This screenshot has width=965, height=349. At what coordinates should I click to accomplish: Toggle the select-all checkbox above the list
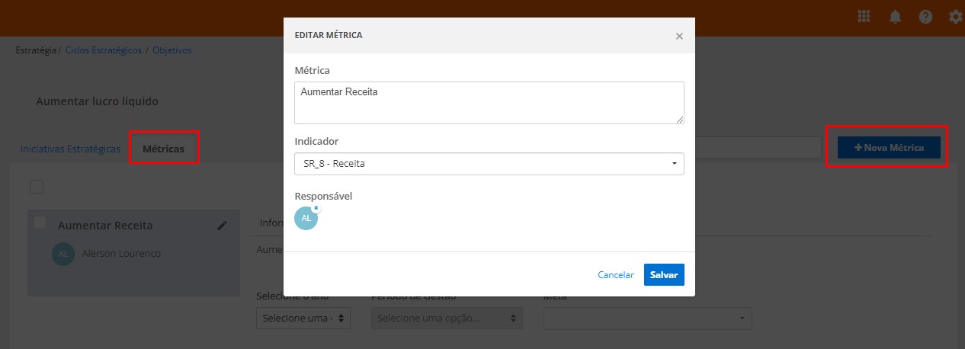37,187
